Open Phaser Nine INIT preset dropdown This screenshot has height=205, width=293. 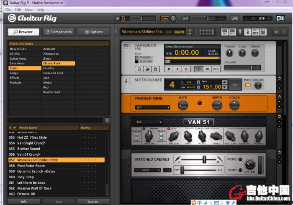[152, 108]
